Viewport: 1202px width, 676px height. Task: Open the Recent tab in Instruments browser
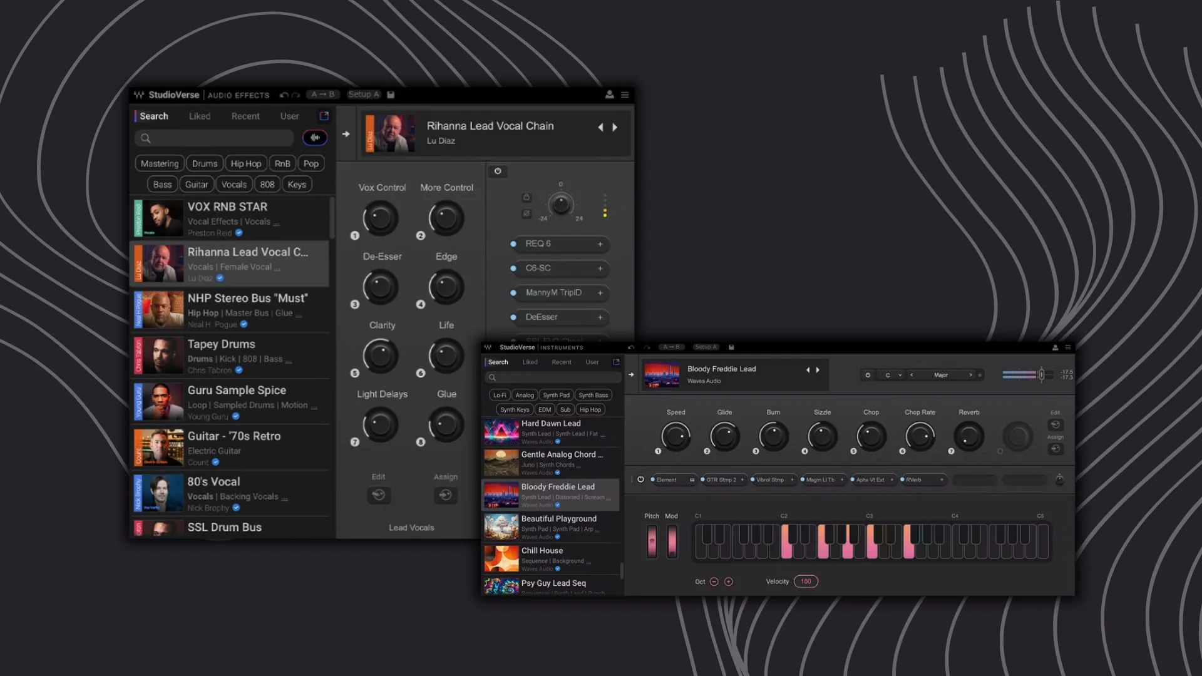(x=561, y=362)
